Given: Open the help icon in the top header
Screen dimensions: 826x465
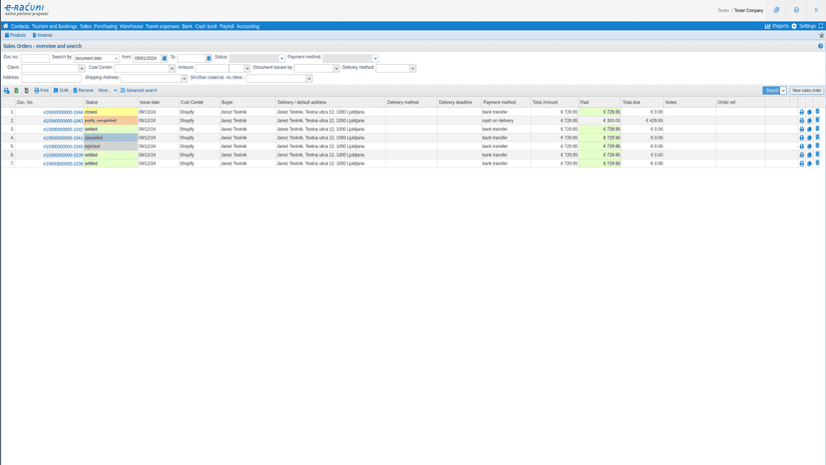Looking at the screenshot, I should click(x=796, y=10).
